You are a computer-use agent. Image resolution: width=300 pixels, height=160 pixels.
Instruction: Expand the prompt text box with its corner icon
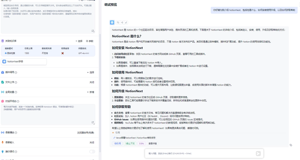point(93,31)
